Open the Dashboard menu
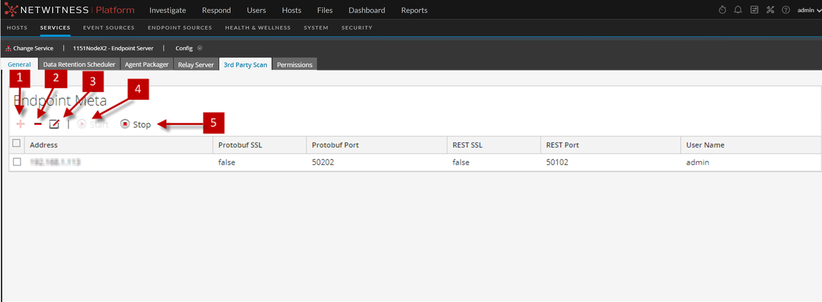Viewport: 822px width, 302px height. pos(367,10)
